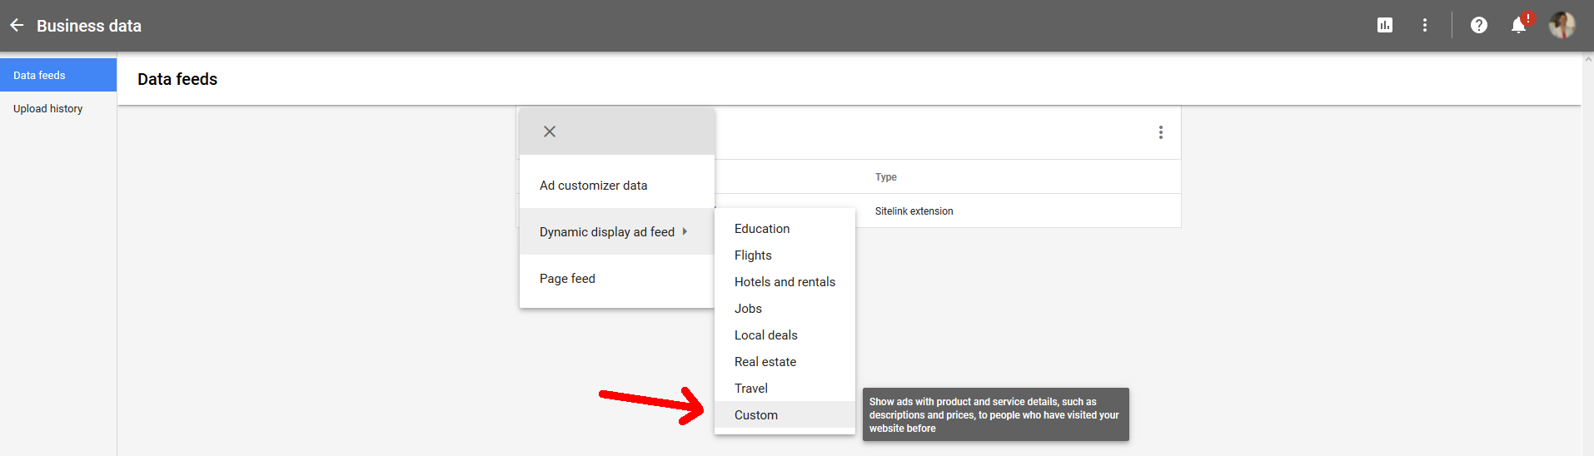
Task: Open Upload history in the sidebar
Action: click(x=58, y=108)
